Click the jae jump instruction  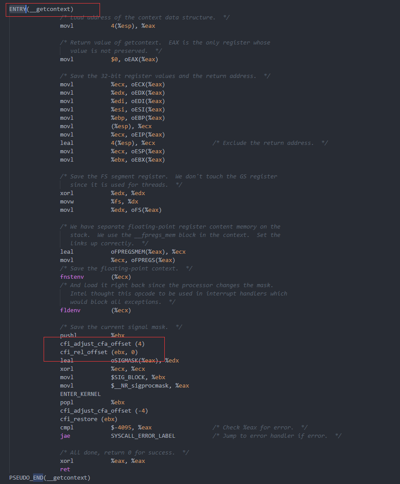(65, 436)
